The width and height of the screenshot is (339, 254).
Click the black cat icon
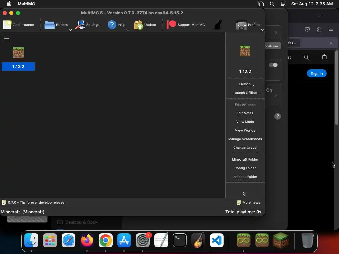coord(218,25)
